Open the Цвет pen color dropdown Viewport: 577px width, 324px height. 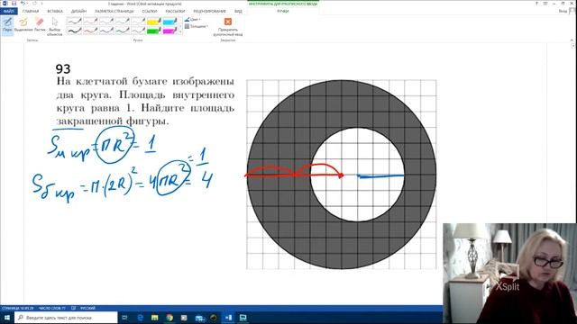pyautogui.click(x=192, y=20)
